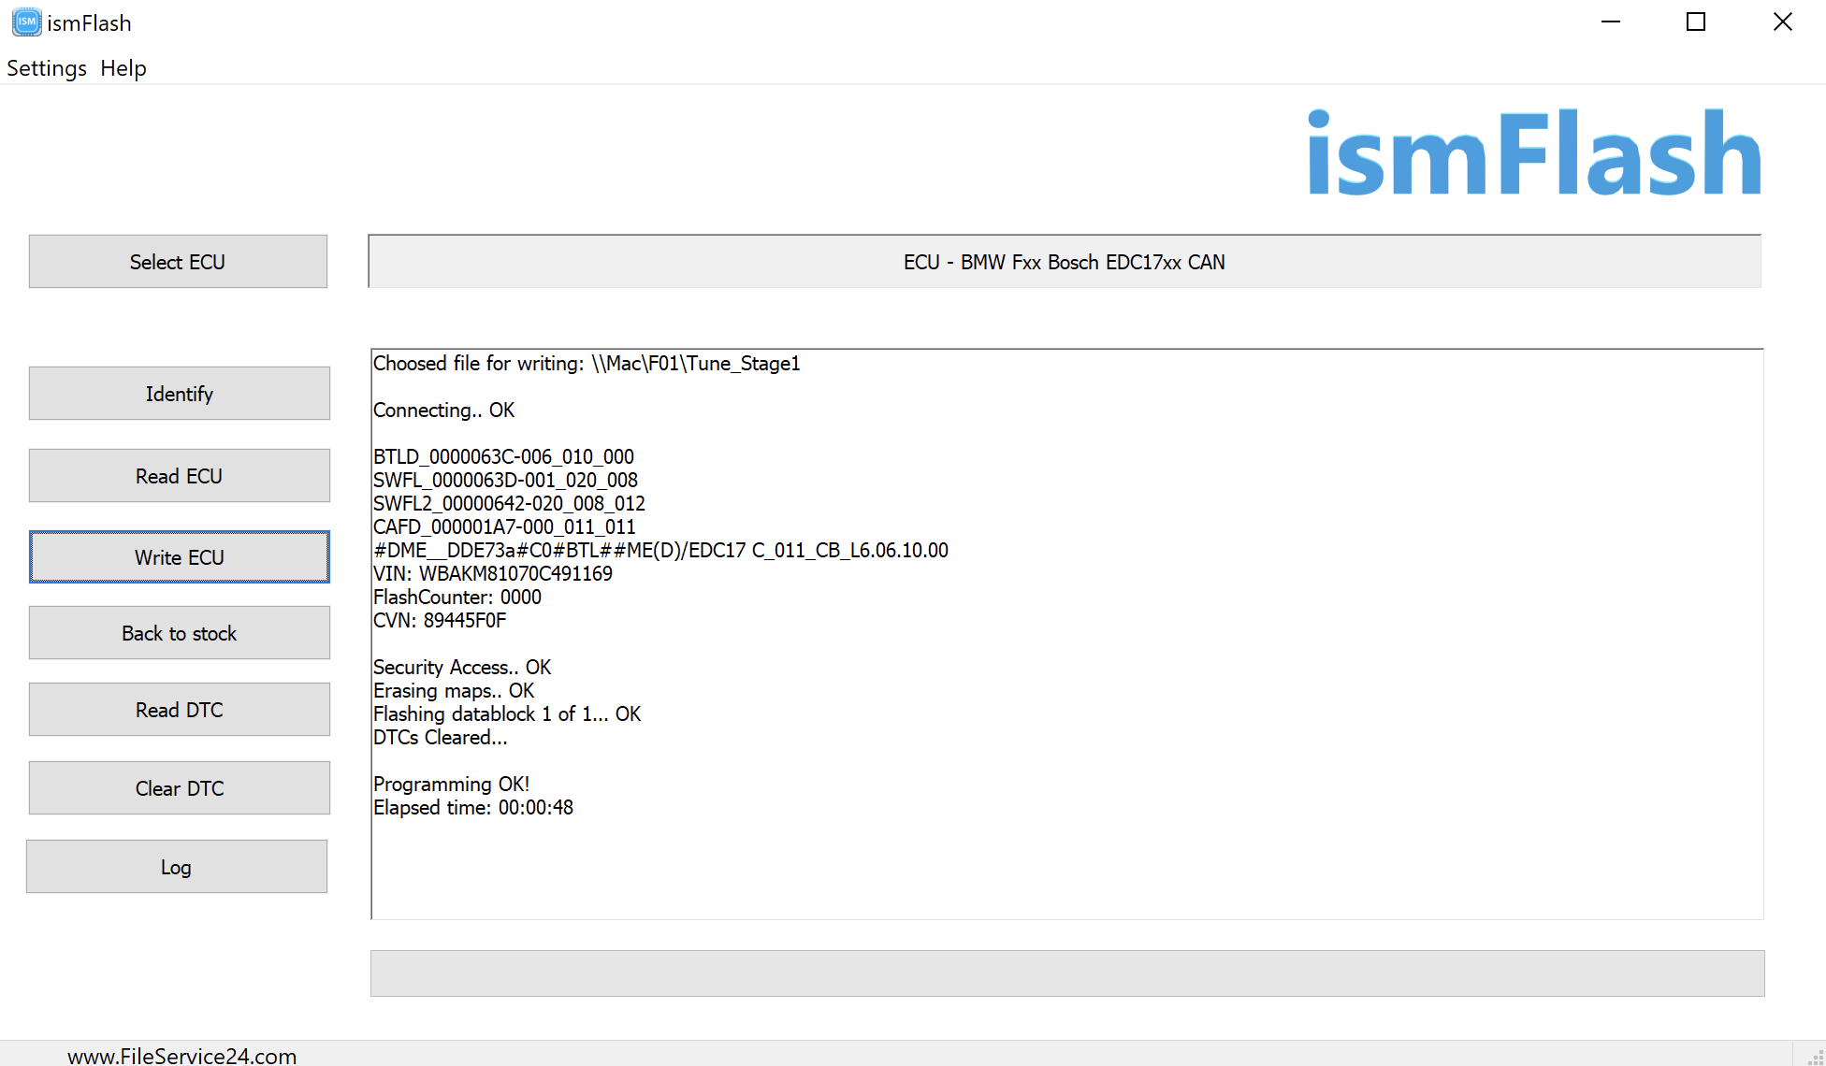The width and height of the screenshot is (1826, 1066).
Task: Click the 'Connecting.. OK' log line
Action: pyautogui.click(x=443, y=411)
